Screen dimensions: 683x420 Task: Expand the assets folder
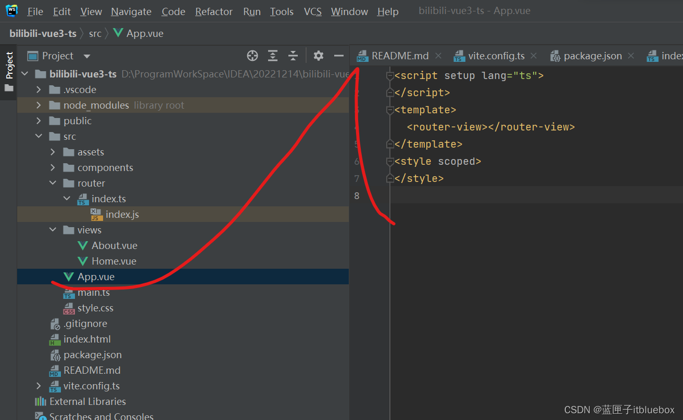pos(53,152)
